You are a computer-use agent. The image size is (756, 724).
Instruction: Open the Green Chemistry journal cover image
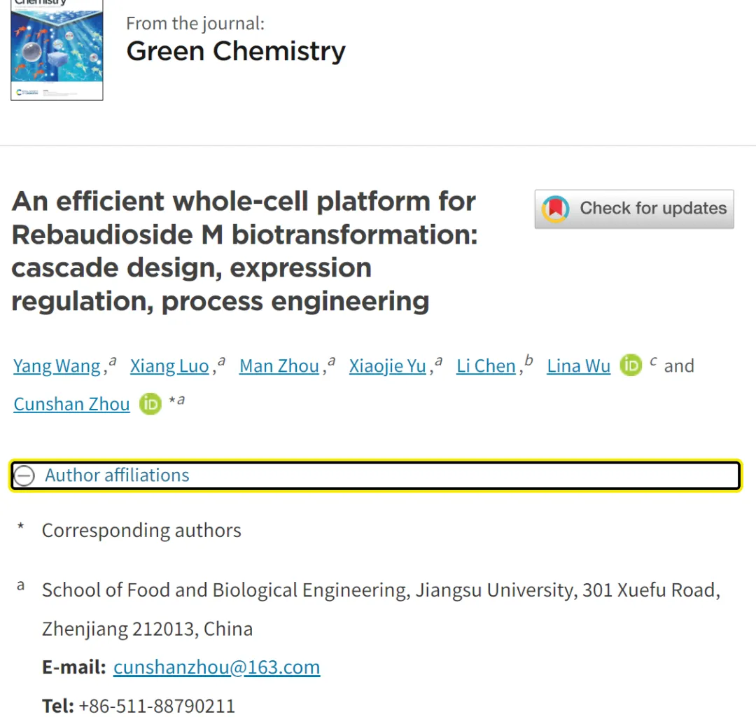57,50
